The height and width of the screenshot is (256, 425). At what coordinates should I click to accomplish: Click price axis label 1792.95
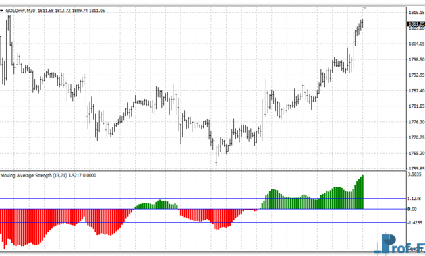[416, 75]
